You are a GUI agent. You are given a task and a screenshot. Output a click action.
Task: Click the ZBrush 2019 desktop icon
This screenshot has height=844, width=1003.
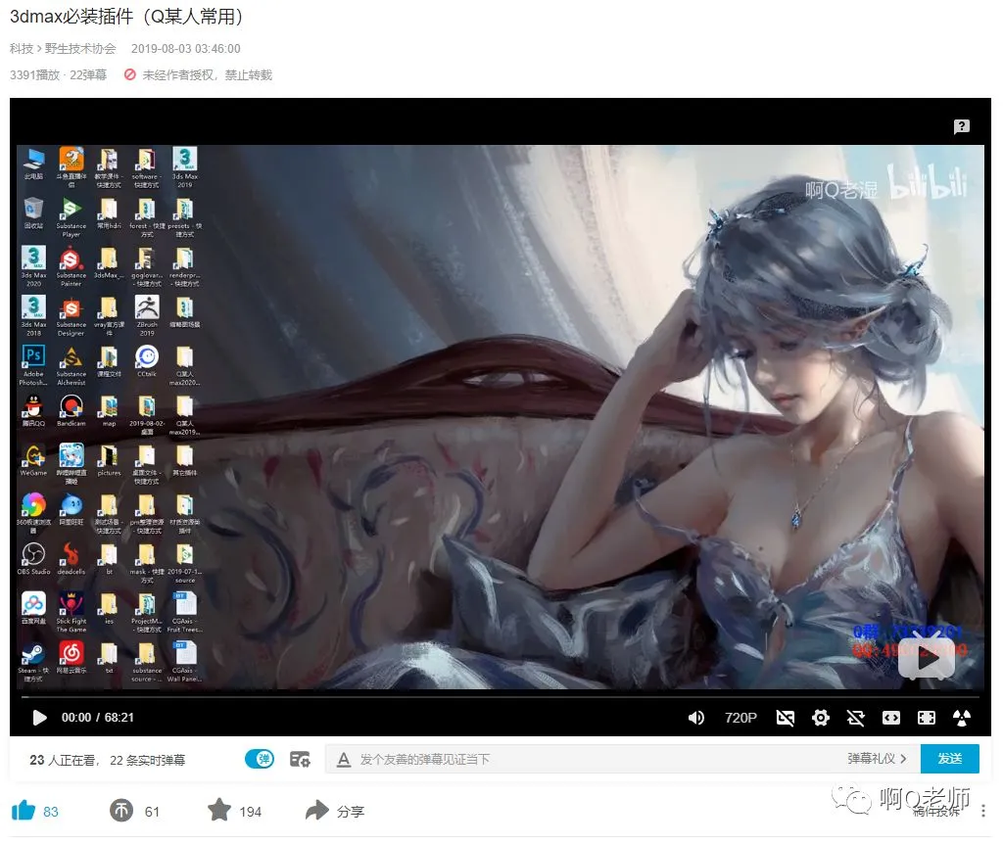point(147,314)
